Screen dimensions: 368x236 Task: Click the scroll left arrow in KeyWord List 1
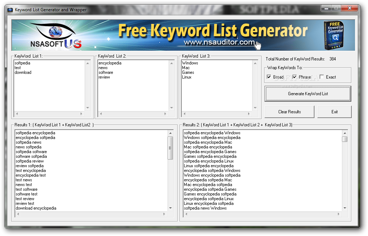point(17,114)
